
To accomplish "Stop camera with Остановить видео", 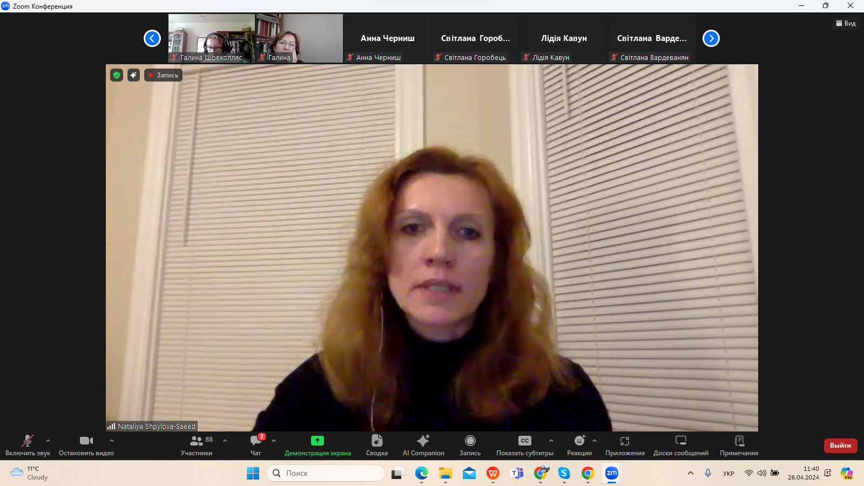I will click(86, 445).
